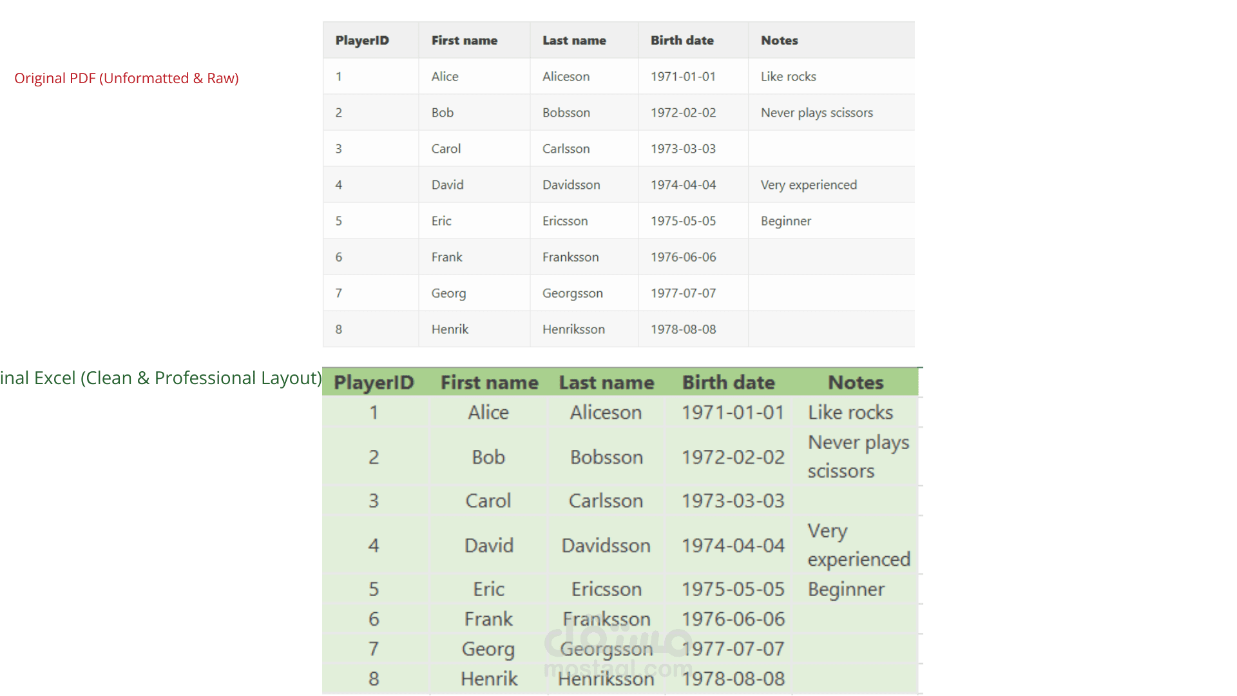Select 'Georg' first name in green table
The width and height of the screenshot is (1237, 696).
[x=488, y=649]
